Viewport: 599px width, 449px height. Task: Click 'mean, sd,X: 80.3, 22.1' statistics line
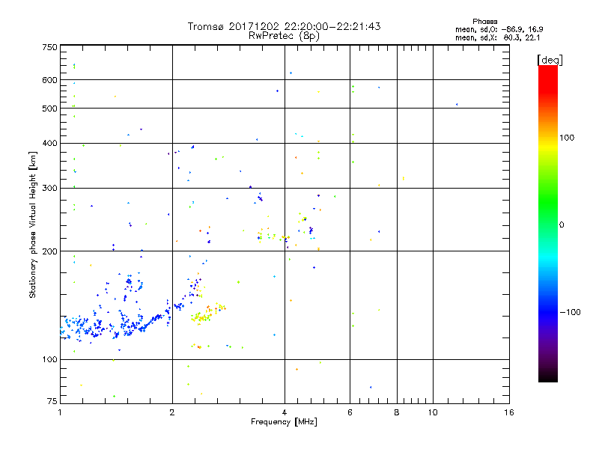point(497,37)
